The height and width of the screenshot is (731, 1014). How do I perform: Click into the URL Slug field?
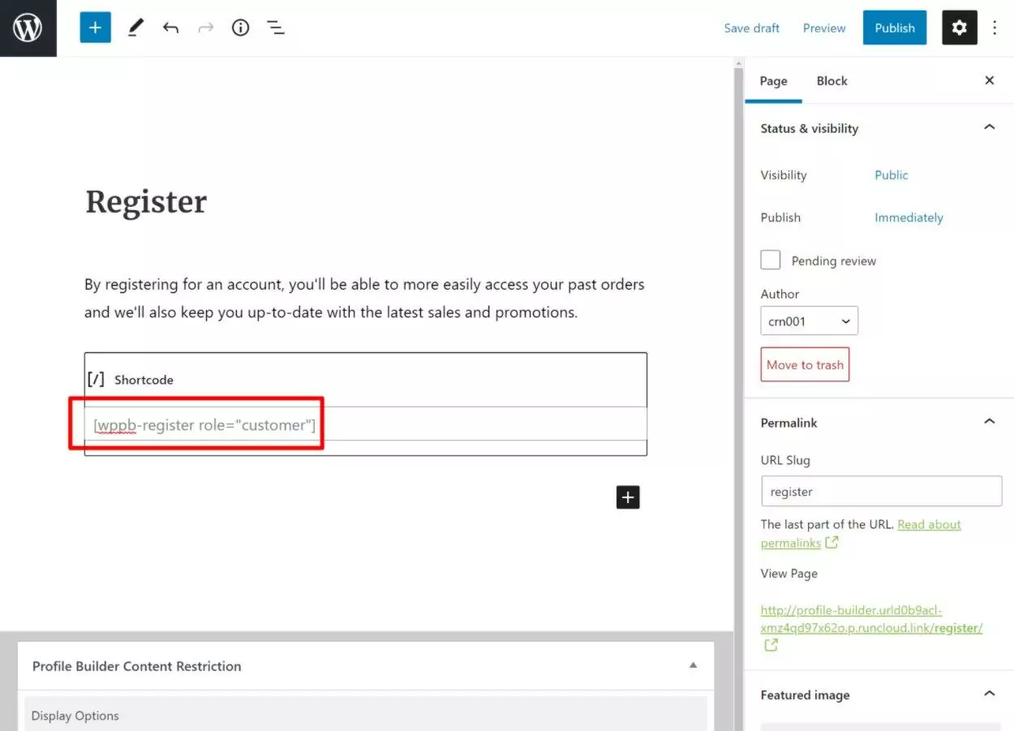coord(881,492)
